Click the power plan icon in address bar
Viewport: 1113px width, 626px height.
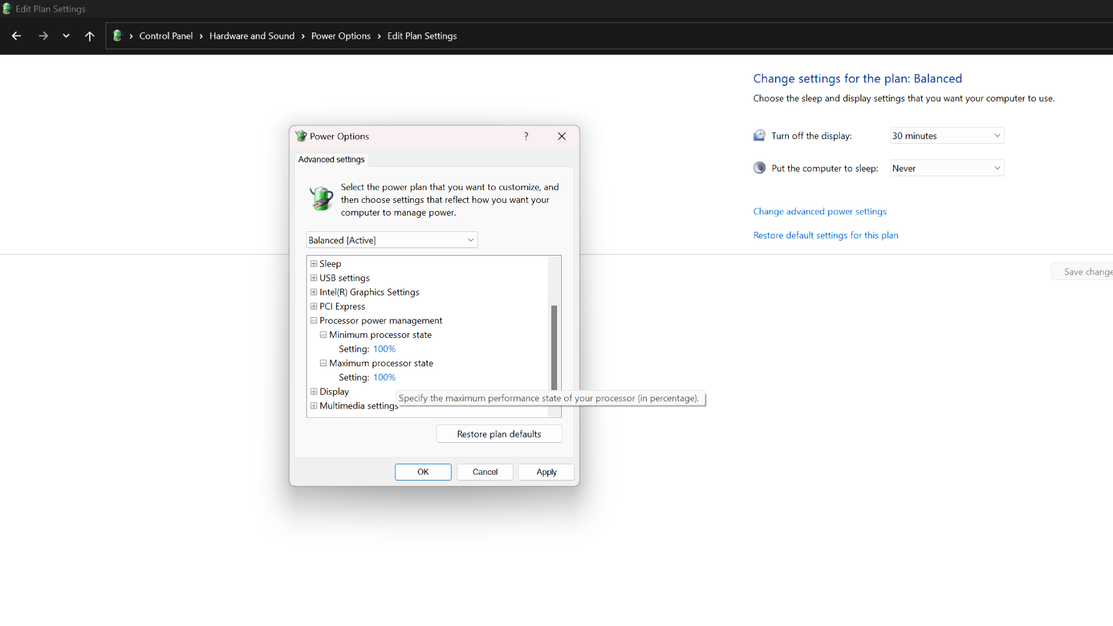[x=118, y=36]
